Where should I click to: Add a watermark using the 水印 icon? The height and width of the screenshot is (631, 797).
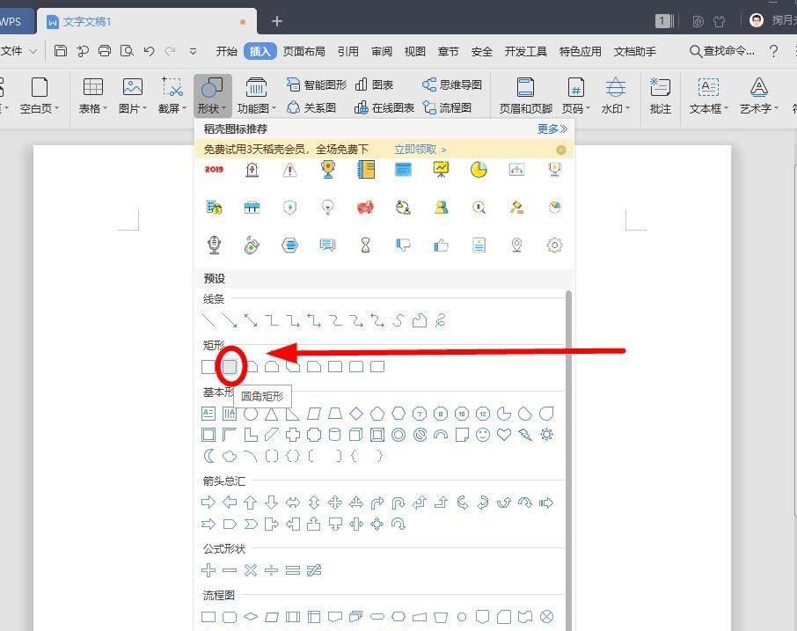pos(615,92)
